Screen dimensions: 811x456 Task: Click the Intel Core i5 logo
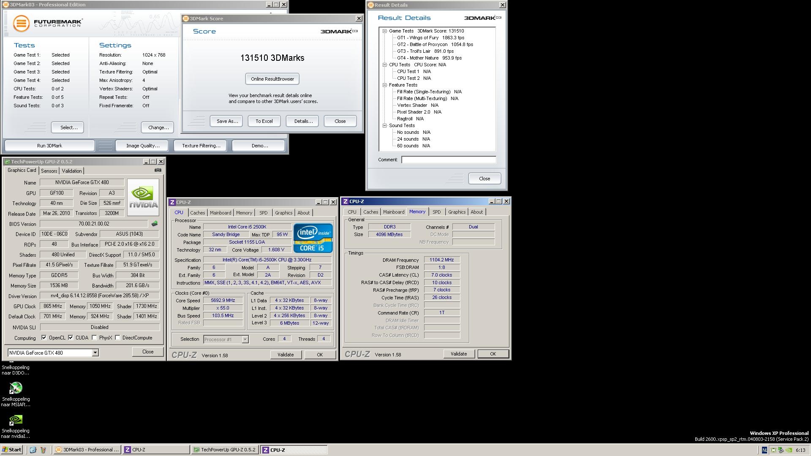tap(313, 238)
